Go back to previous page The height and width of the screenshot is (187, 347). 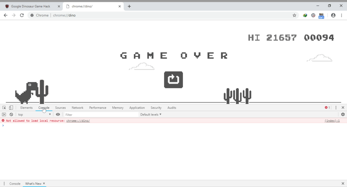point(5,15)
